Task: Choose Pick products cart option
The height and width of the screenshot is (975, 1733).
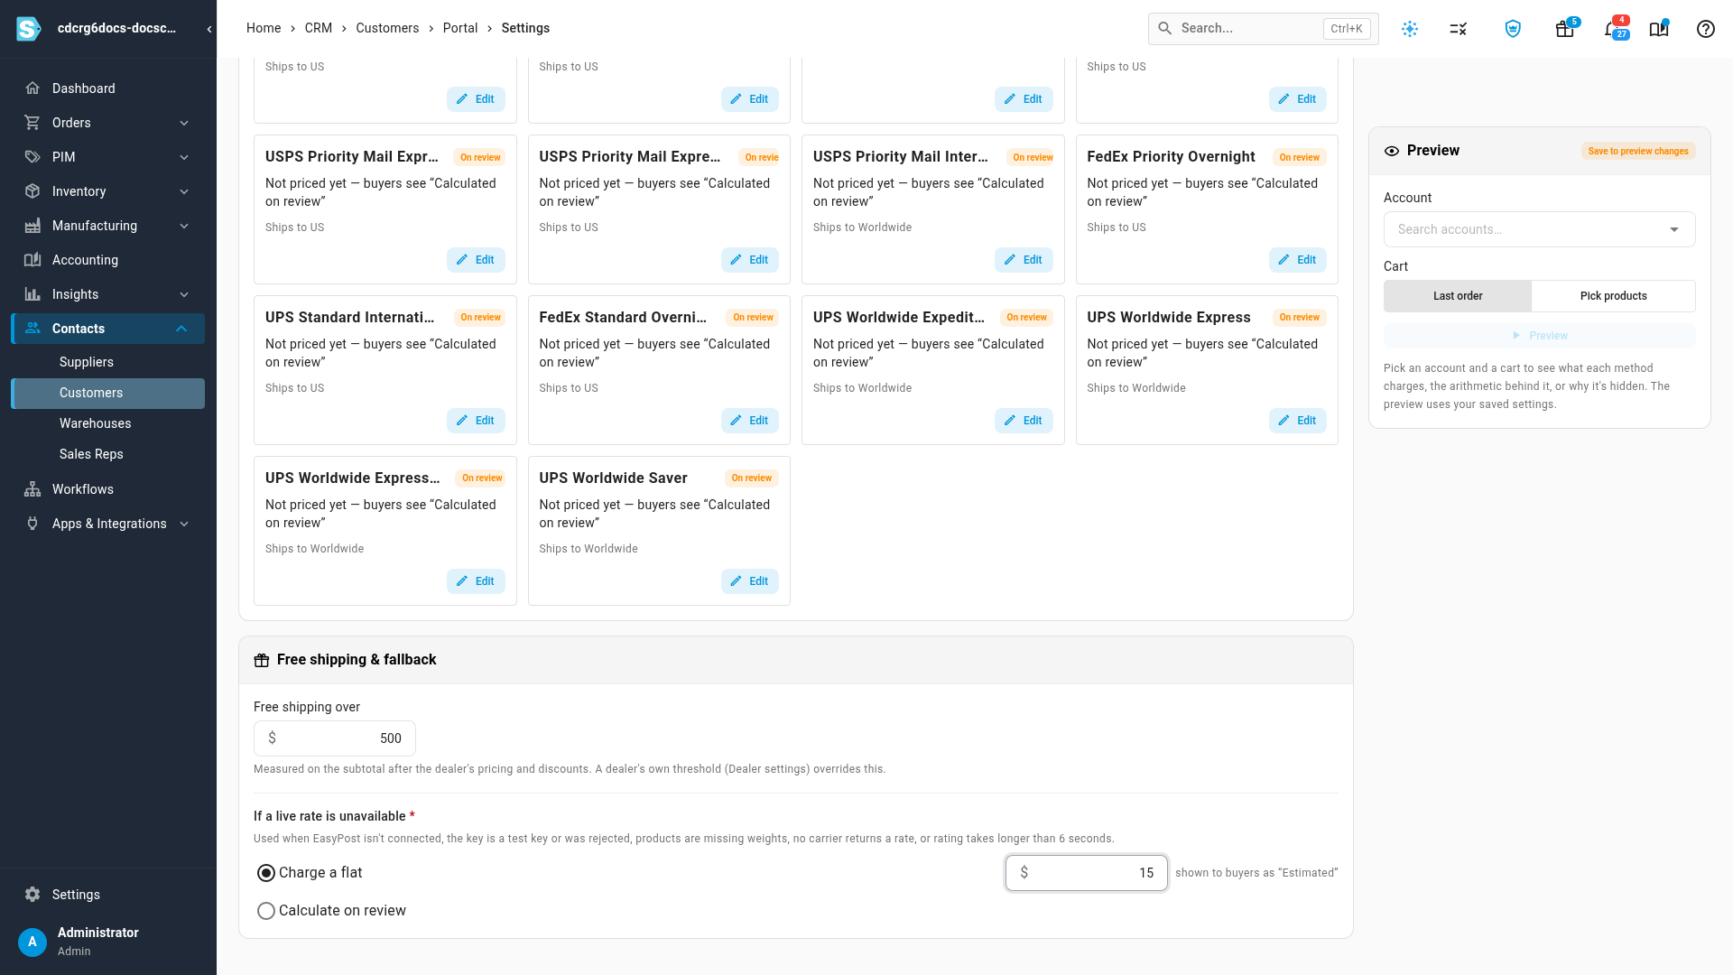Action: [1613, 296]
